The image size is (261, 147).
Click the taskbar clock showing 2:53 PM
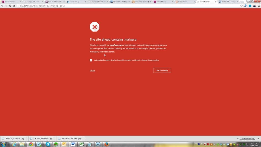coord(254,144)
